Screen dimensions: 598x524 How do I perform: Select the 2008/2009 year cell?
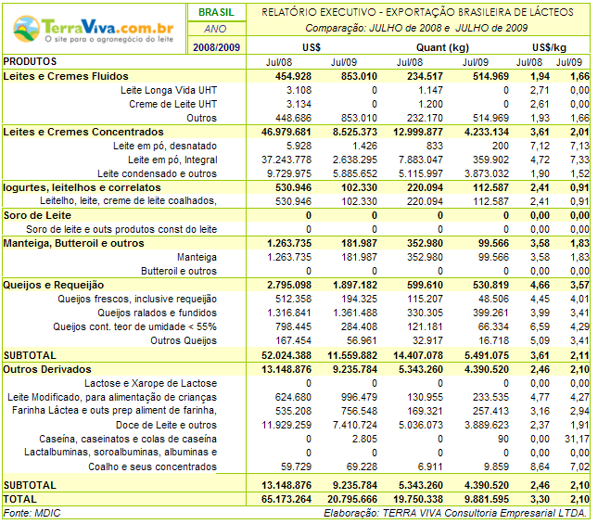pos(216,47)
